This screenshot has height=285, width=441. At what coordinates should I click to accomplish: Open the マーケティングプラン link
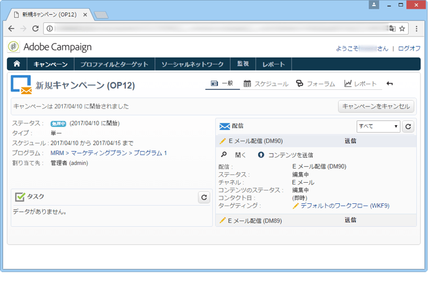pyautogui.click(x=99, y=153)
